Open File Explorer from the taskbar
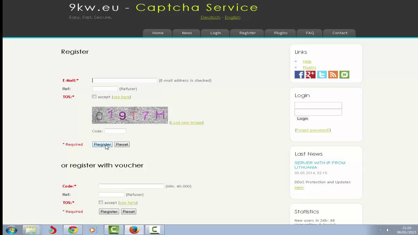 31,230
